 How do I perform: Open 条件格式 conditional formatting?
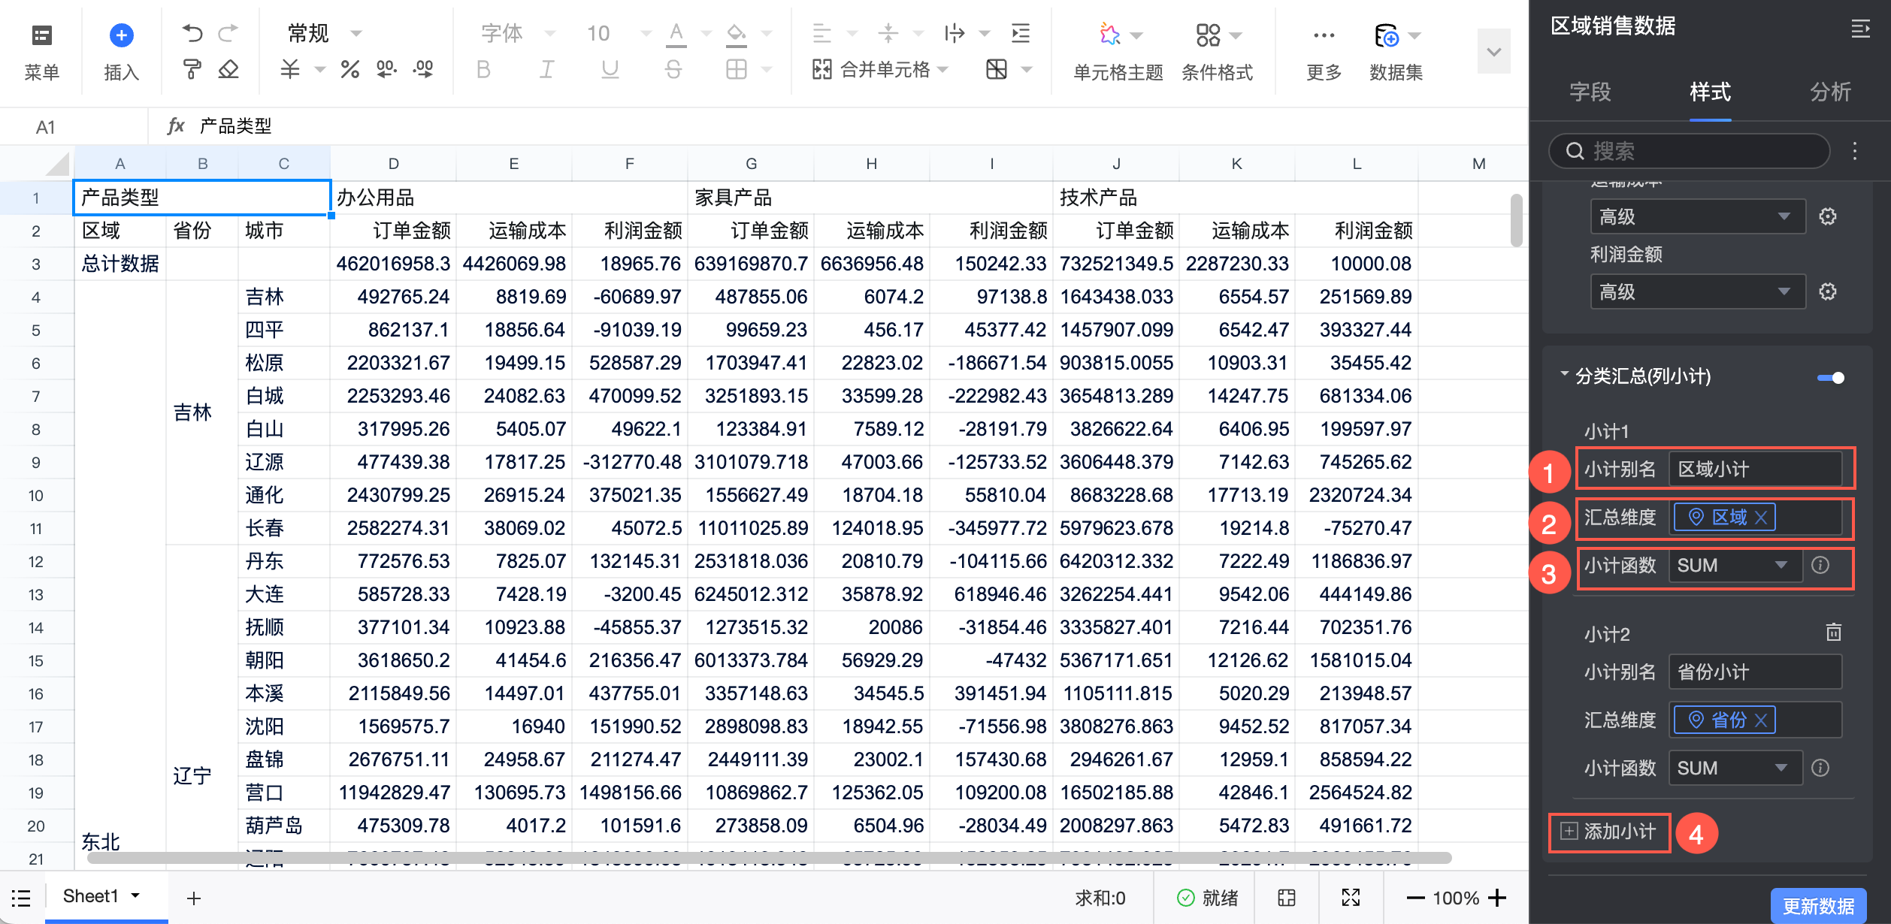tap(1208, 35)
